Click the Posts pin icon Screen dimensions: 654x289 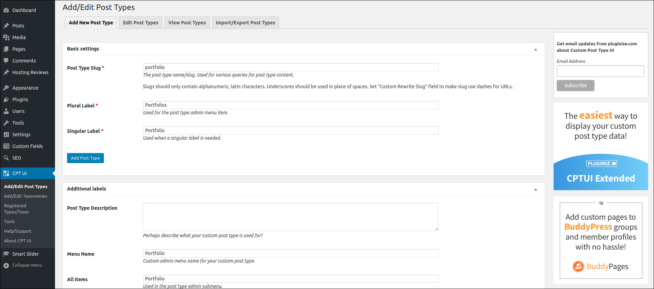pos(6,26)
